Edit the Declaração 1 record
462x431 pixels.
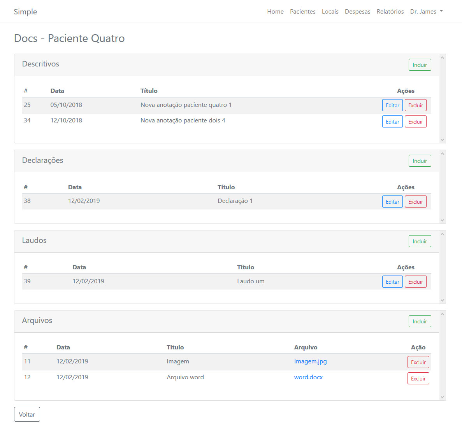coord(392,202)
